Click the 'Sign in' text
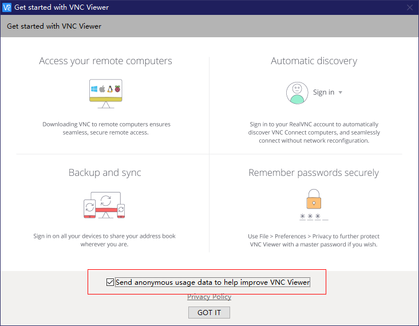Image resolution: width=419 pixels, height=326 pixels. (323, 93)
